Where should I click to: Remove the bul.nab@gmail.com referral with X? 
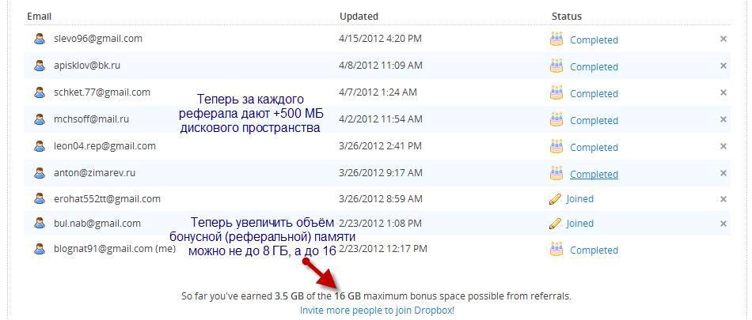click(723, 224)
